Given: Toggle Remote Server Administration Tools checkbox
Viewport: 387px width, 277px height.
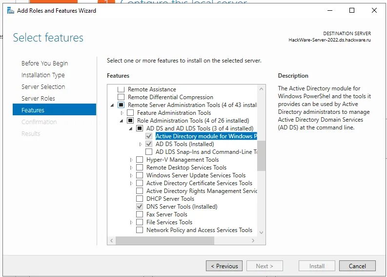Looking at the screenshot, I should tap(121, 105).
